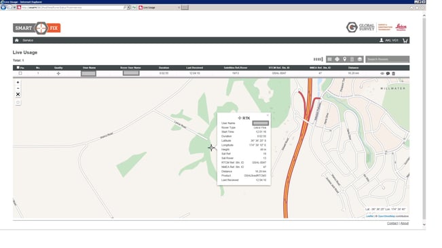Image resolution: width=442 pixels, height=248 pixels.
Task: Select the Live Usage browser tab
Action: [x=159, y=7]
